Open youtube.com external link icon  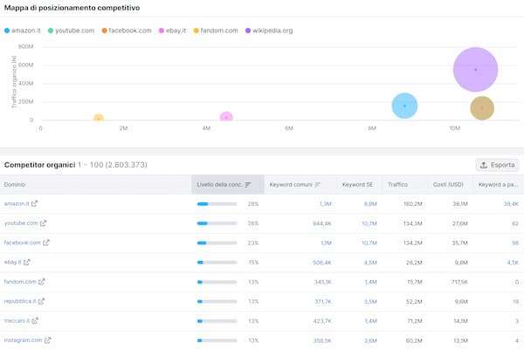coord(40,222)
